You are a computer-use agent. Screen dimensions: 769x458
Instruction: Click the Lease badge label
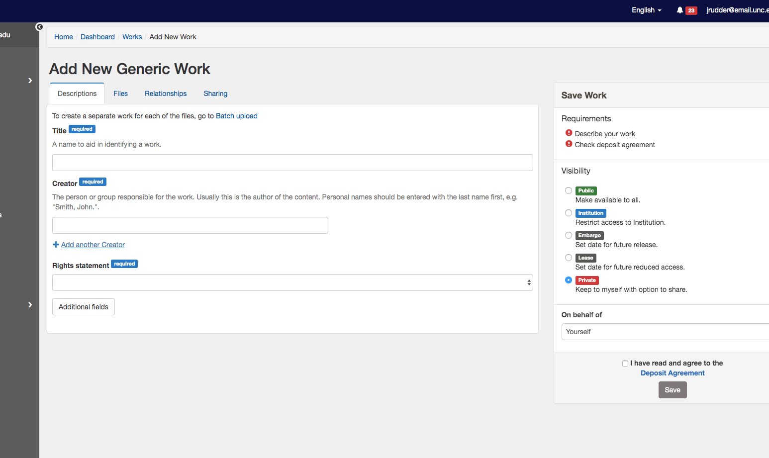tap(585, 258)
